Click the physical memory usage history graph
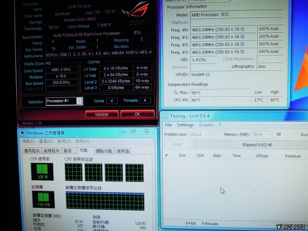The width and height of the screenshot is (308, 231). [x=105, y=201]
